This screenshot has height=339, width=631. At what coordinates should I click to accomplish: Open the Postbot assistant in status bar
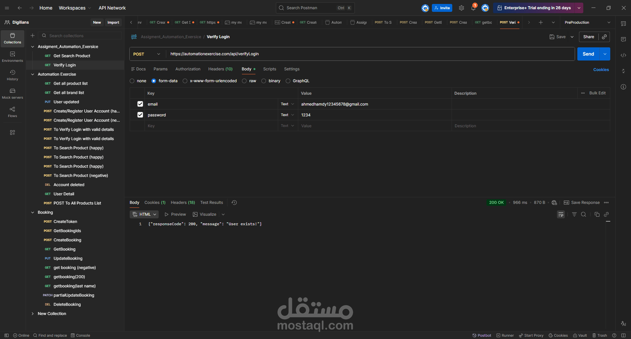(x=482, y=335)
